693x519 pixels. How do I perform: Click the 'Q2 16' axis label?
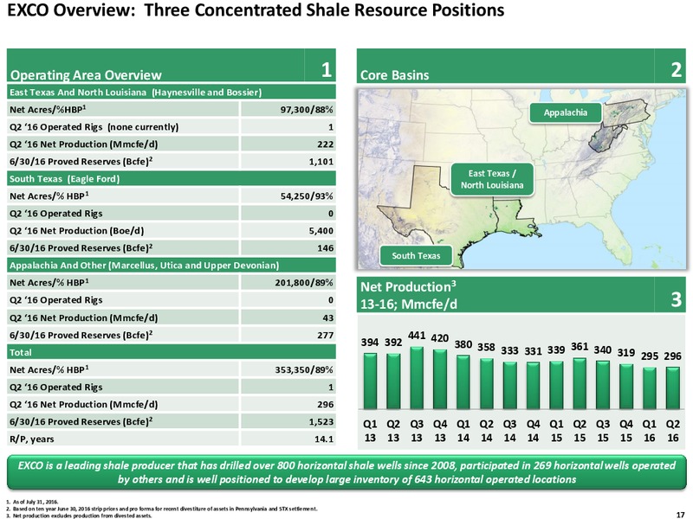[673, 431]
